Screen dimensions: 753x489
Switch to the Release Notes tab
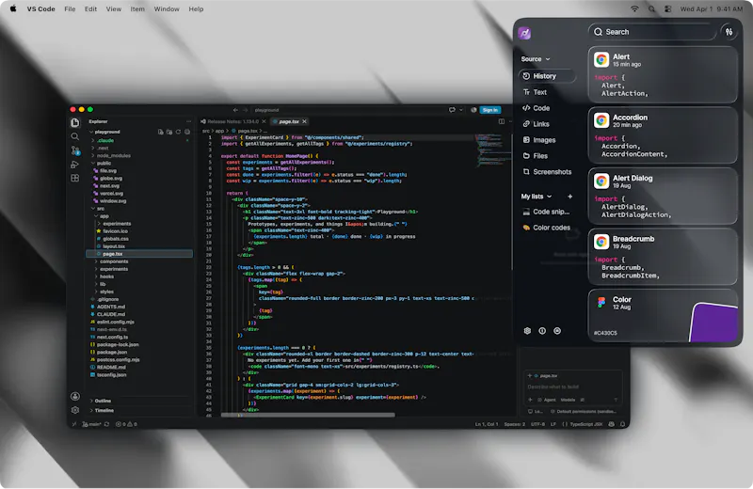(x=233, y=121)
